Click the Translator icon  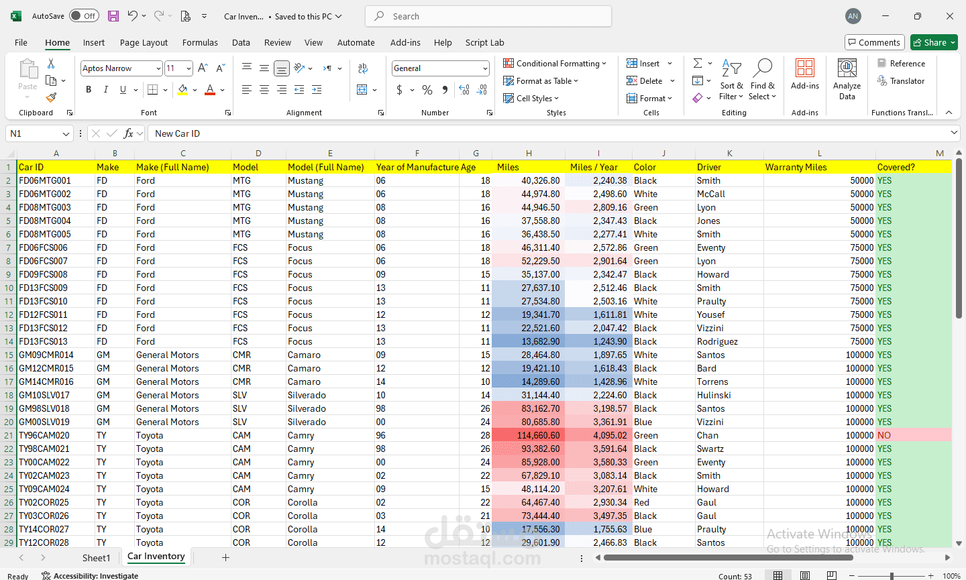click(x=901, y=81)
